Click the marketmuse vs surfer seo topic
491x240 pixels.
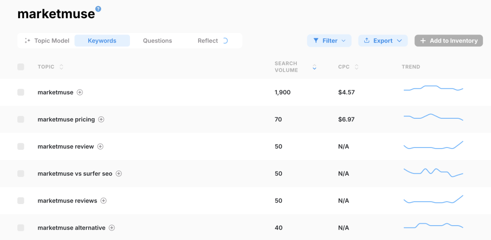coord(75,173)
